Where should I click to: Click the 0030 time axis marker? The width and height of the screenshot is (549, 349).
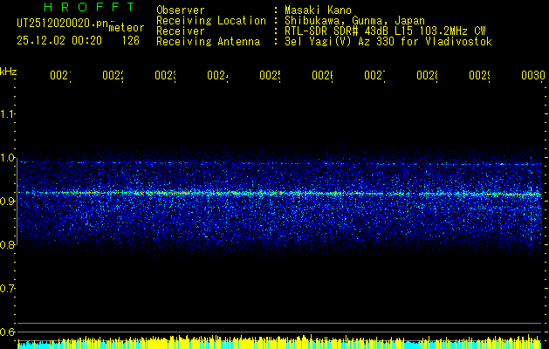click(x=532, y=75)
